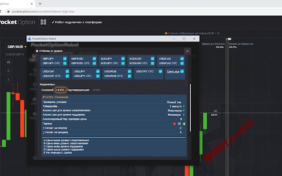
Task: Click the lock icon in the address bar
Action: pyautogui.click(x=8, y=11)
